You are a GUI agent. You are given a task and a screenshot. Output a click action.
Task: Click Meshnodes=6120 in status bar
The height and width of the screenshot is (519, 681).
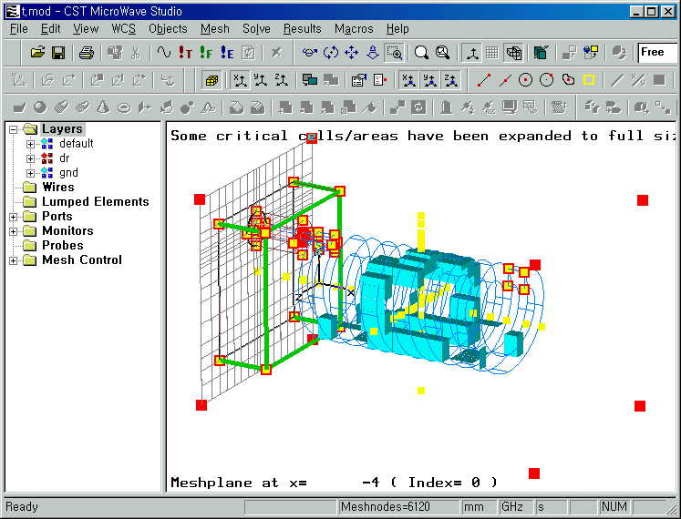tap(398, 507)
